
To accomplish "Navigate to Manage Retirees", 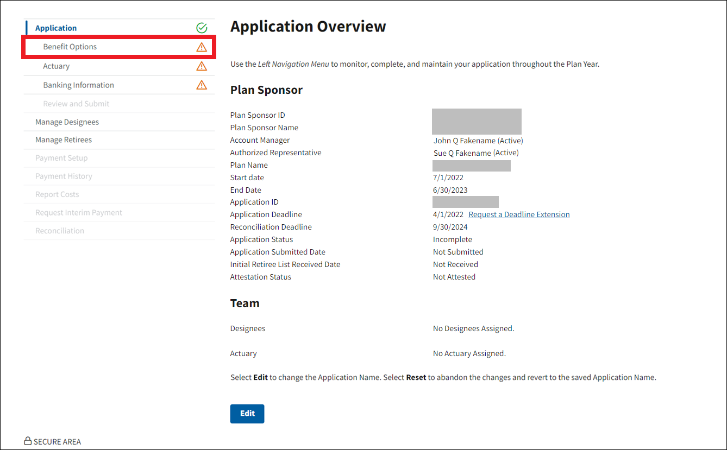I will [x=64, y=140].
